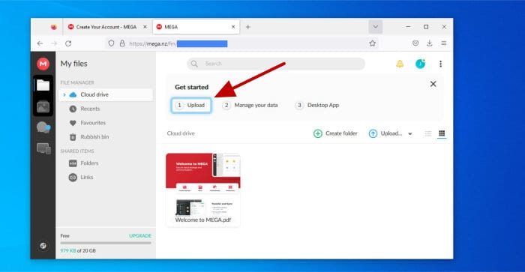
Task: Click the Search input field
Action: tap(276, 64)
